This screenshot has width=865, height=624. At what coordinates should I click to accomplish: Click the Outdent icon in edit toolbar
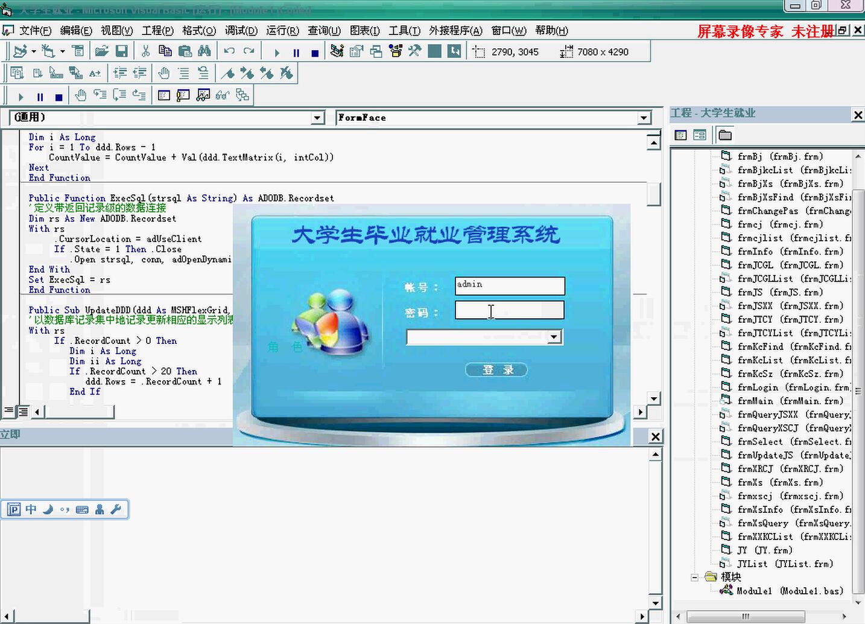[x=139, y=73]
